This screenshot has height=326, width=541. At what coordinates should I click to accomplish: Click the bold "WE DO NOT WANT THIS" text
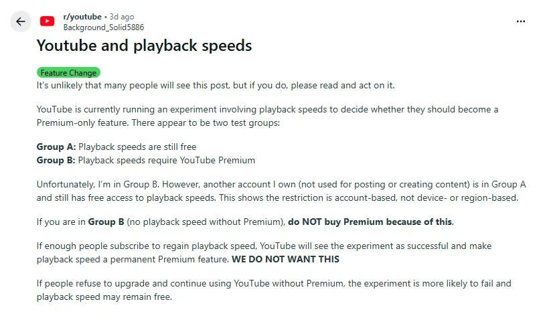(x=285, y=259)
